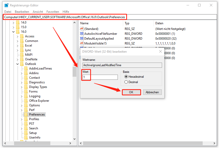
Task: Select the Perf key
Action: click(x=32, y=110)
